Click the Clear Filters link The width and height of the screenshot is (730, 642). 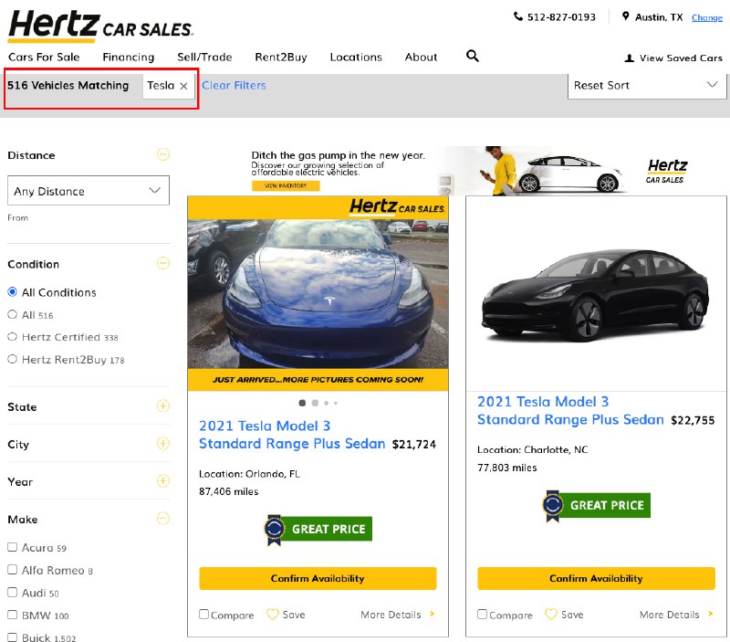click(x=235, y=85)
